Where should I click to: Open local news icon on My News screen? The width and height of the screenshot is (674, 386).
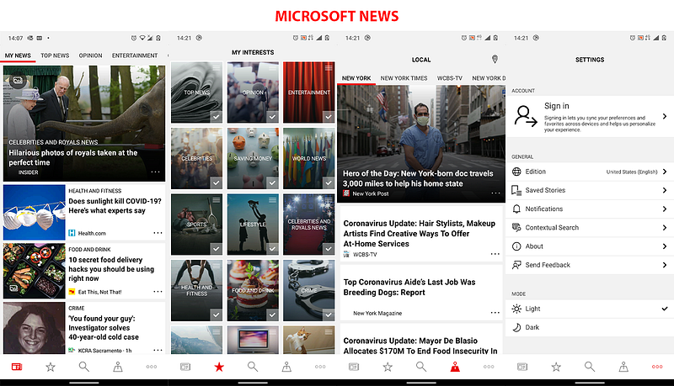click(x=118, y=367)
